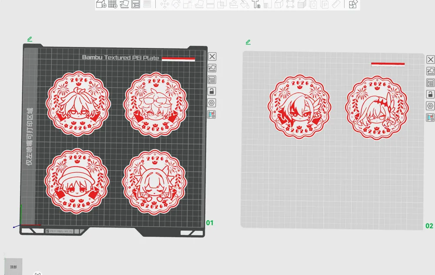Remove plate 02 with its X icon
The width and height of the screenshot is (435, 275).
[431, 59]
